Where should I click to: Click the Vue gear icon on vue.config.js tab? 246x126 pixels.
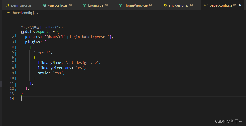44,5
